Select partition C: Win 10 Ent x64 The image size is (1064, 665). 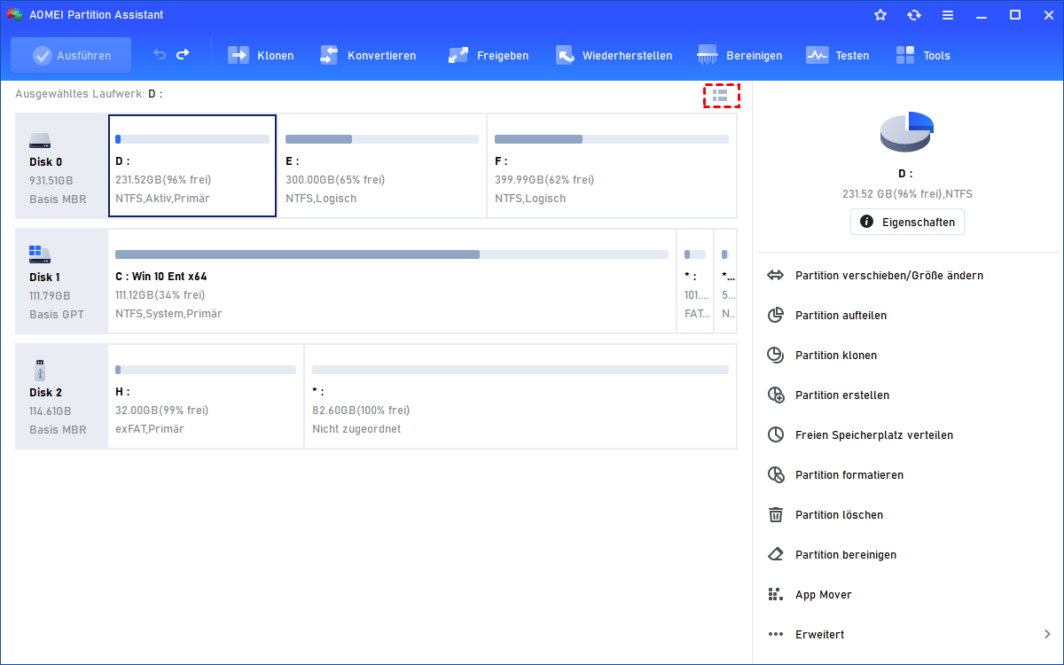coord(392,281)
